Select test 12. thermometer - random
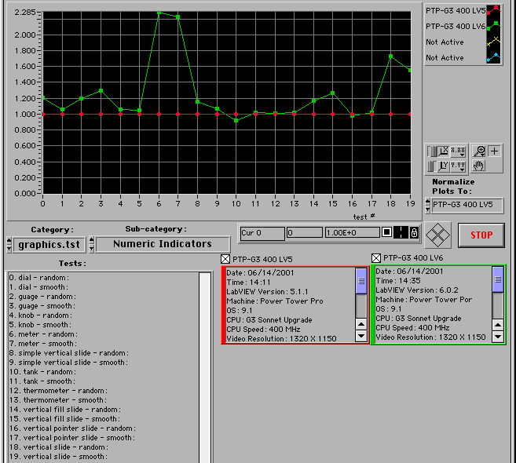Screen dimensions: 516x463 (57, 390)
